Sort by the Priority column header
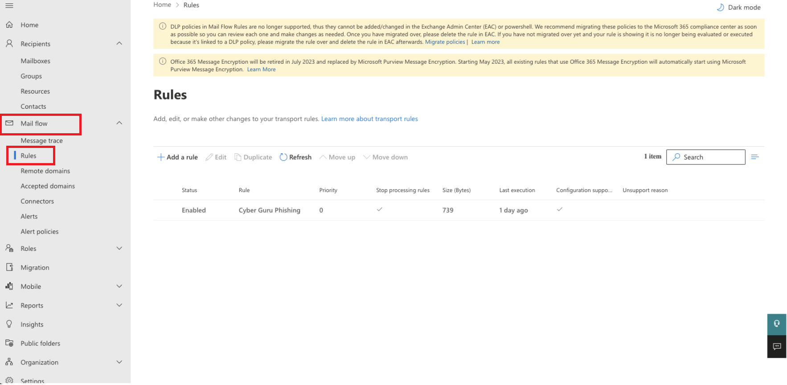 [328, 190]
